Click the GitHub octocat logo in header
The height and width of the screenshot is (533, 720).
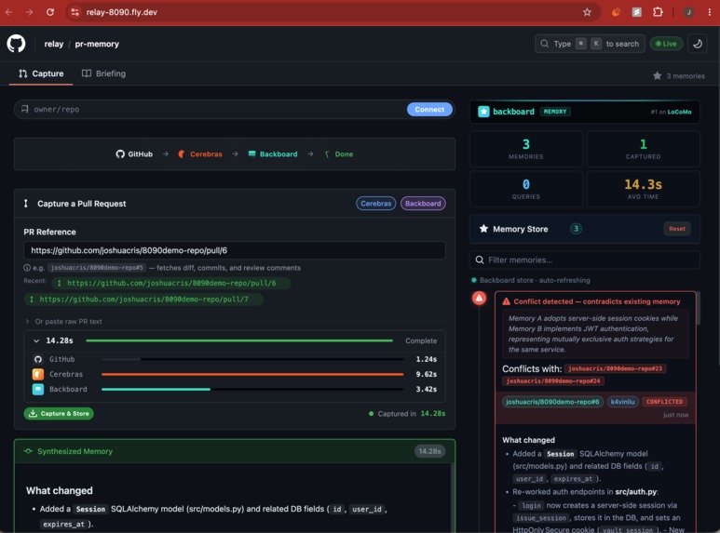pos(16,44)
